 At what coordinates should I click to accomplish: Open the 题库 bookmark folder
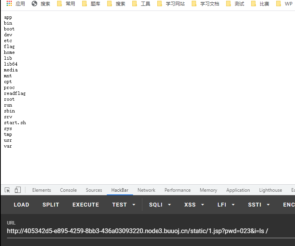click(x=91, y=4)
